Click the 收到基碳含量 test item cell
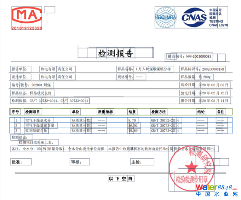241x200 pixels. (37, 131)
